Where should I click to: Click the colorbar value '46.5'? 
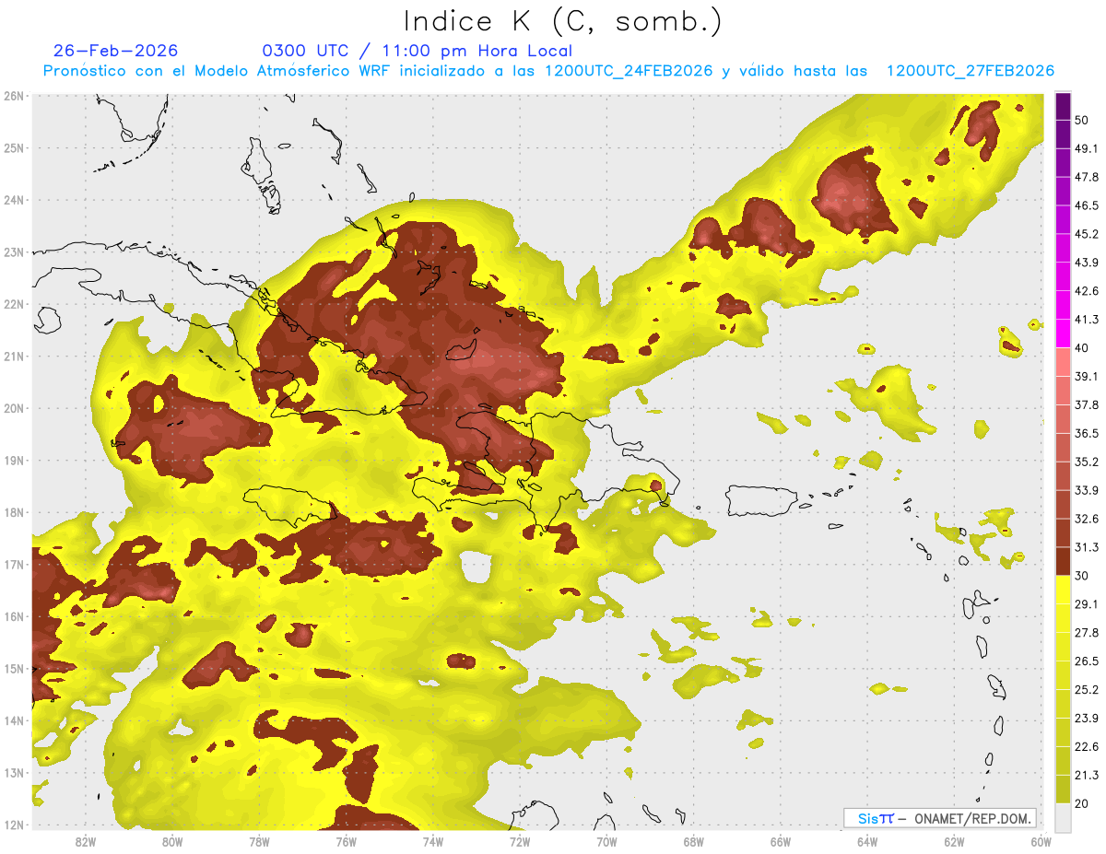point(1086,205)
